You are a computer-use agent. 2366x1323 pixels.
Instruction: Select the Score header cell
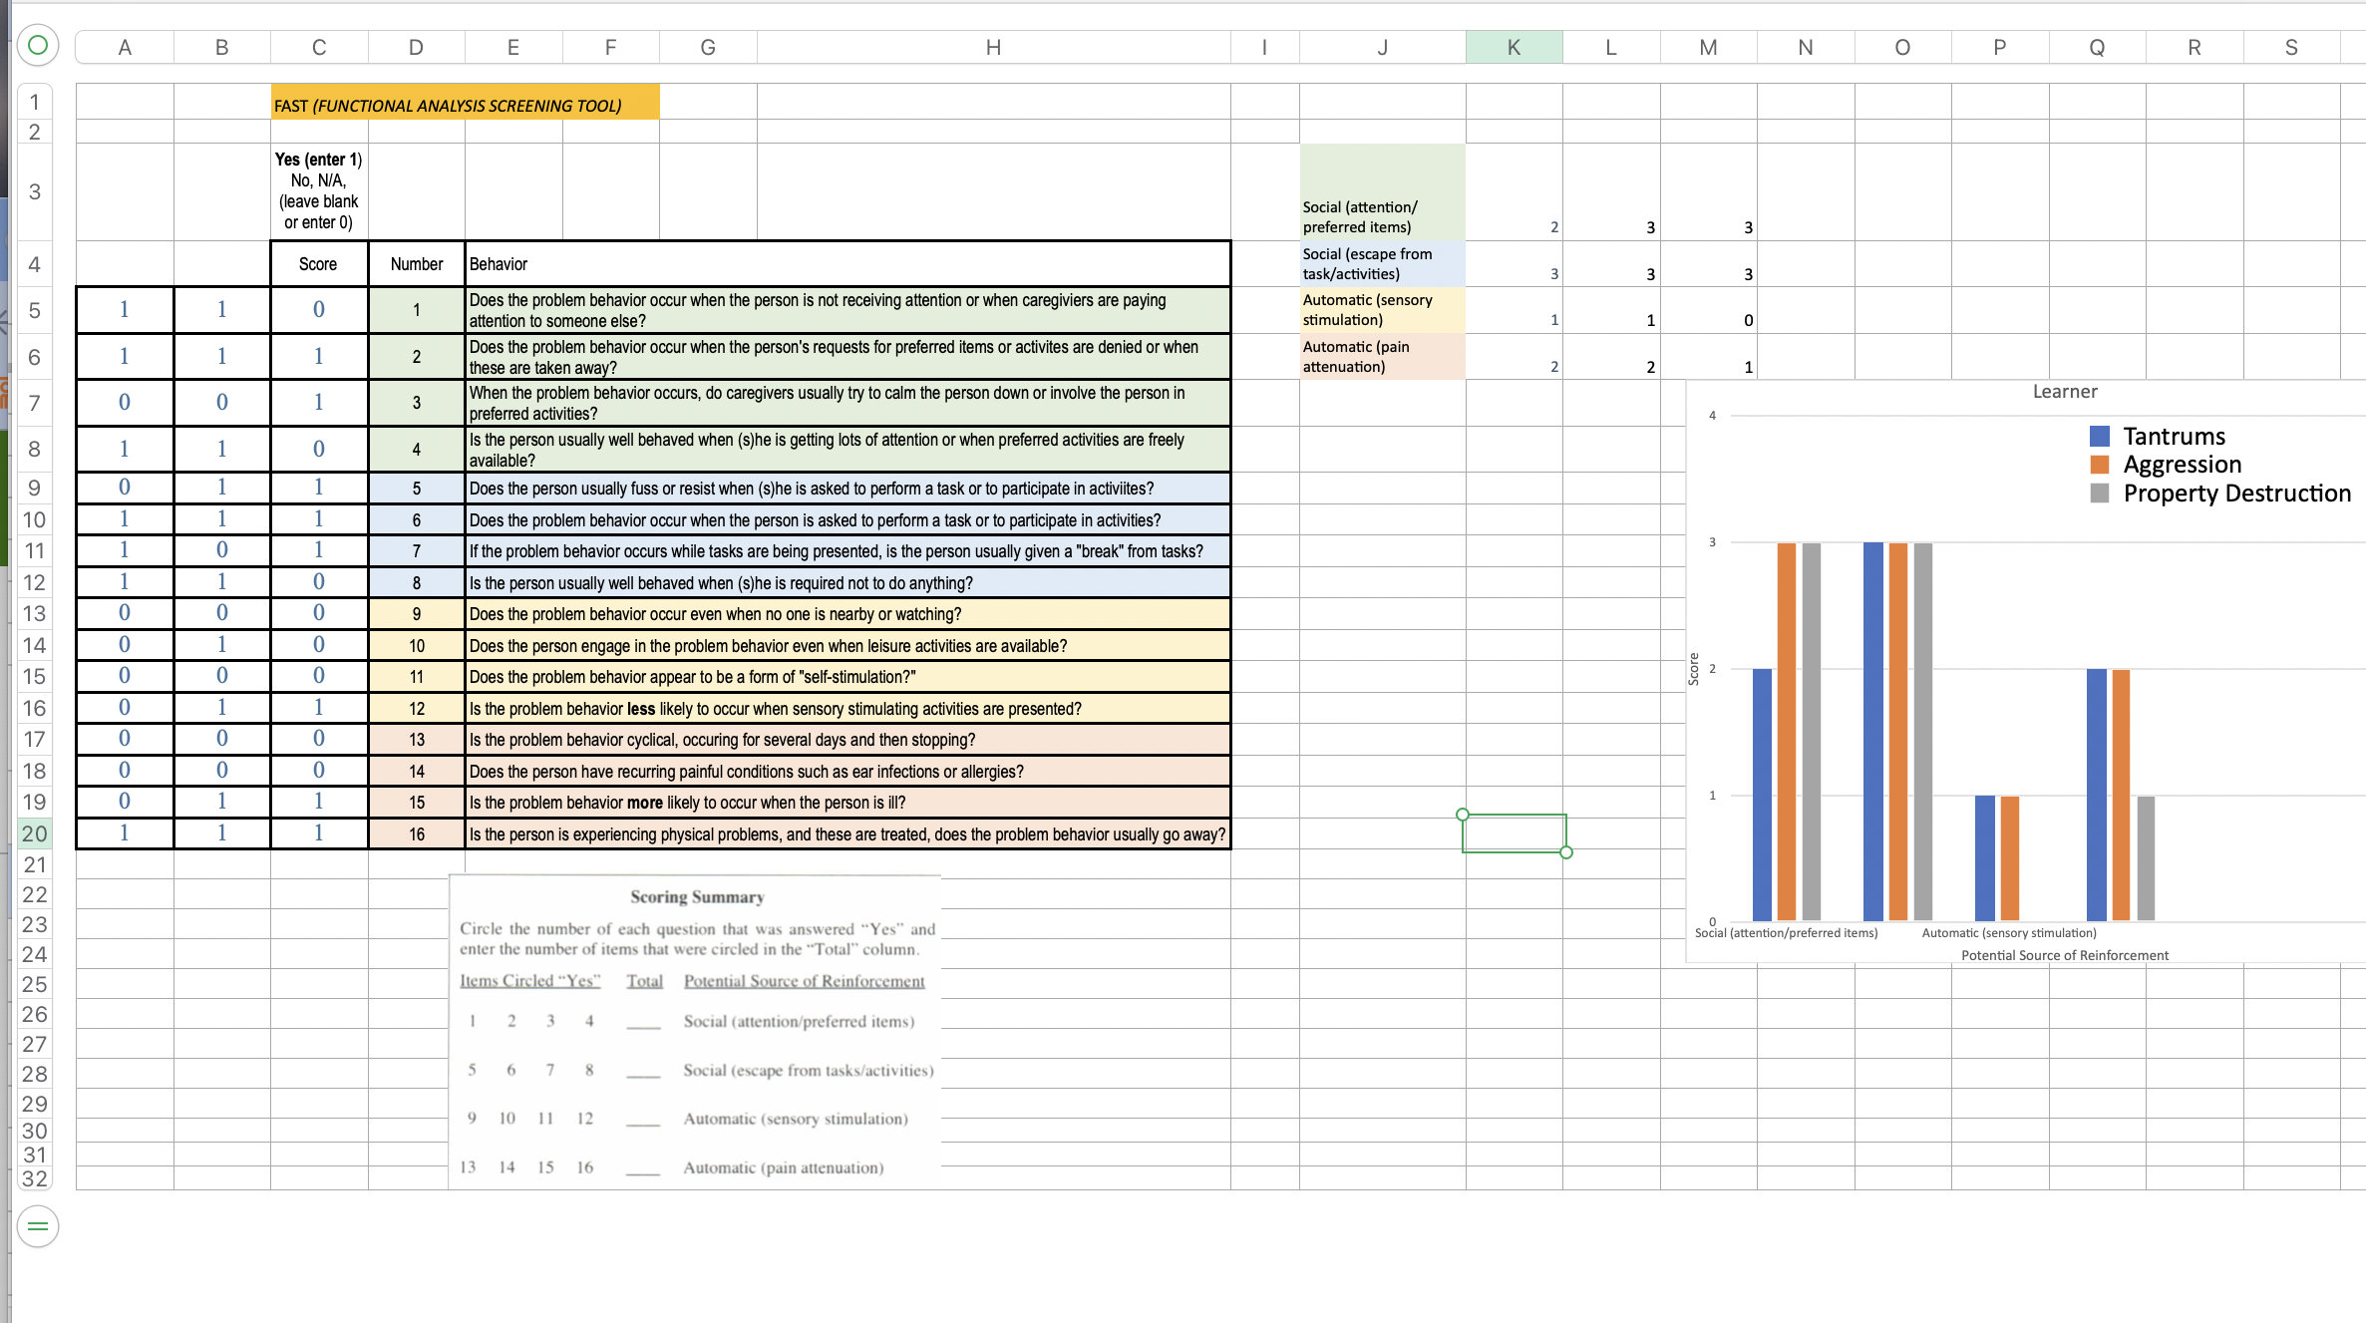click(x=318, y=263)
